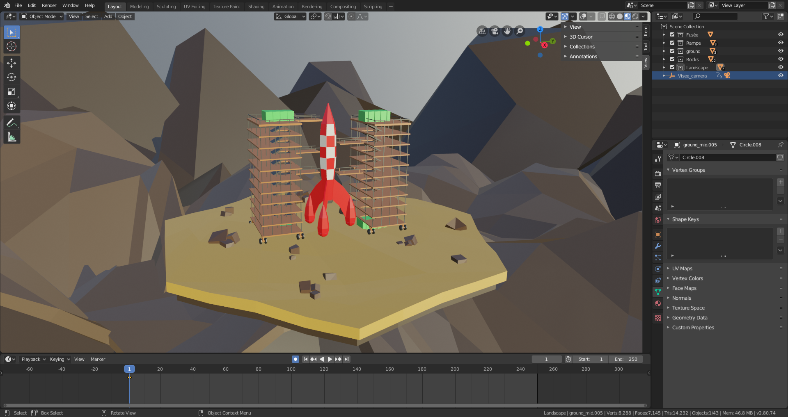The image size is (788, 417).
Task: Click the timeline End frame field
Action: pos(626,359)
